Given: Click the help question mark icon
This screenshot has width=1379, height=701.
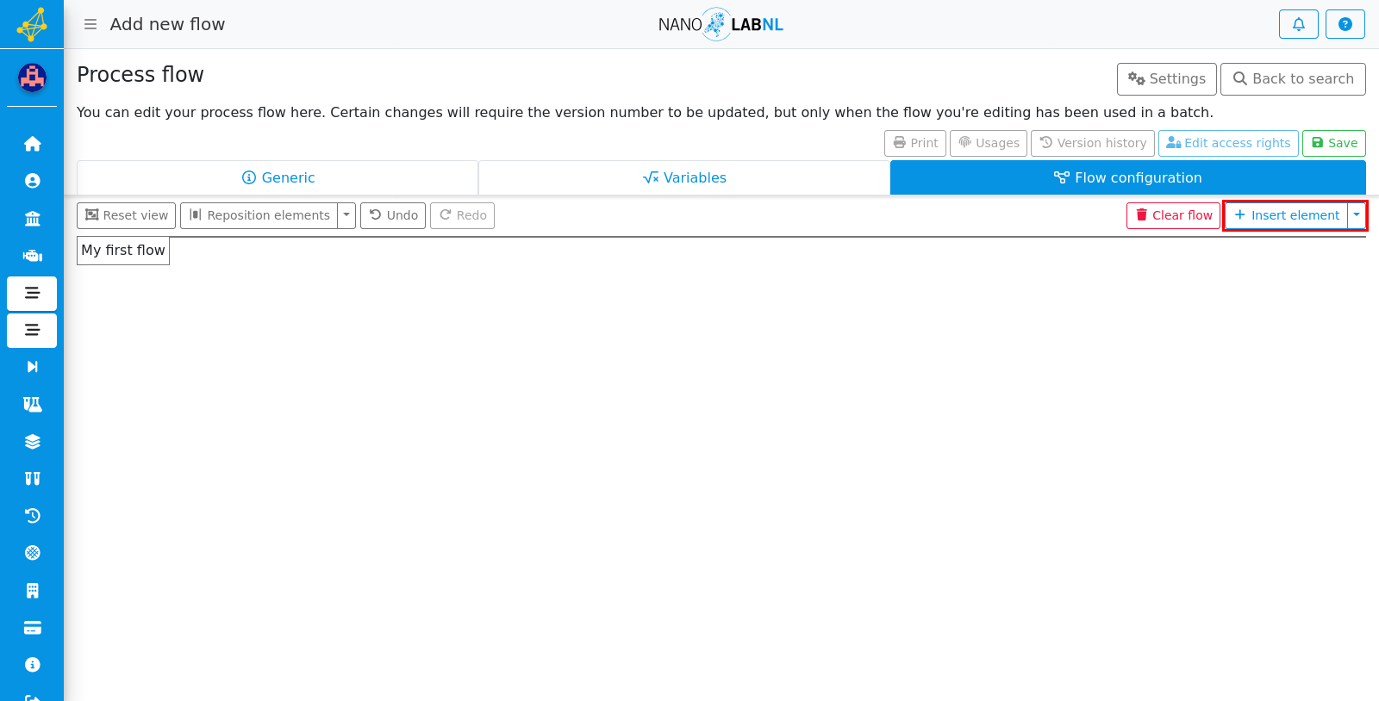Looking at the screenshot, I should tap(1345, 24).
